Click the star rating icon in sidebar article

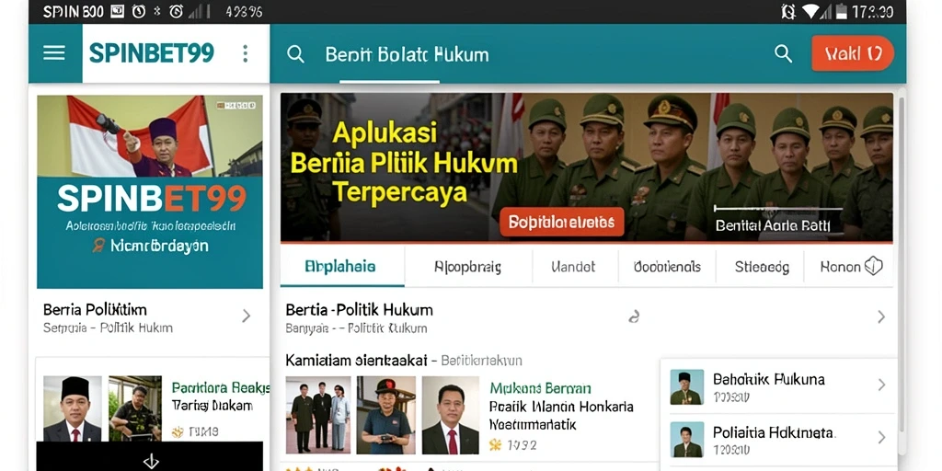(178, 431)
